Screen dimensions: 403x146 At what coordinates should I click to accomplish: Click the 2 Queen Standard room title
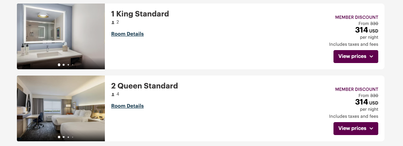(x=145, y=86)
